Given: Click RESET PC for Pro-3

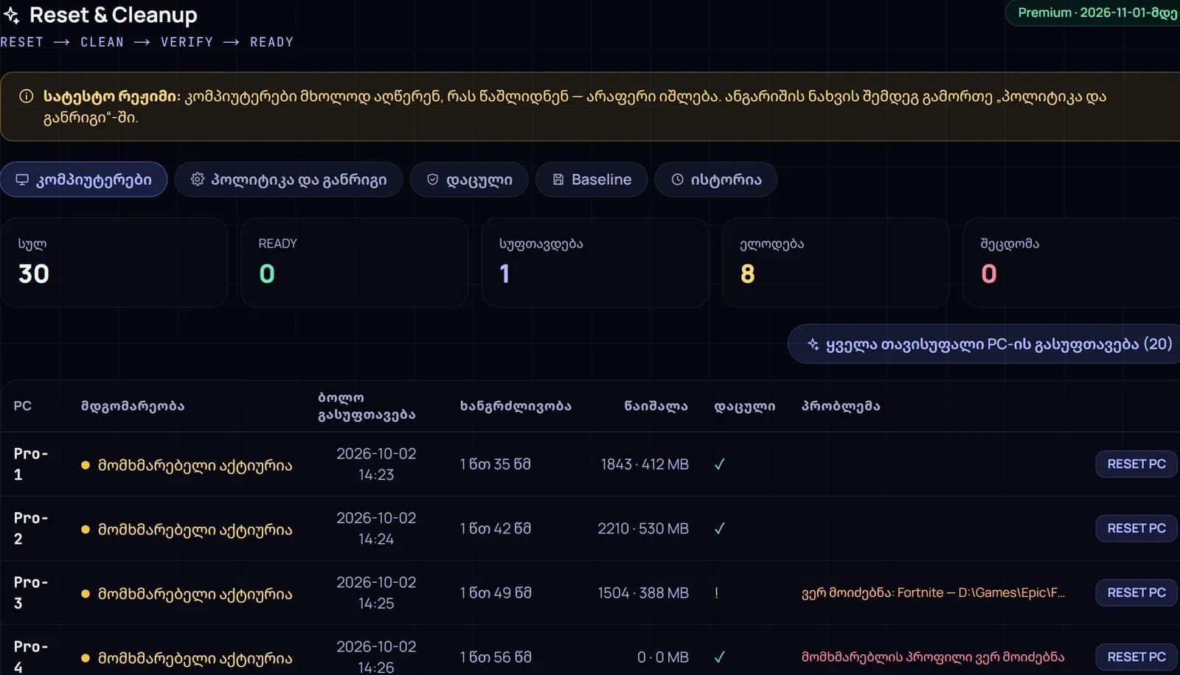Looking at the screenshot, I should [1136, 592].
